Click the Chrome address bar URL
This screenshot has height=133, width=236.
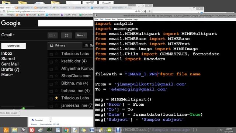click(x=27, y=11)
